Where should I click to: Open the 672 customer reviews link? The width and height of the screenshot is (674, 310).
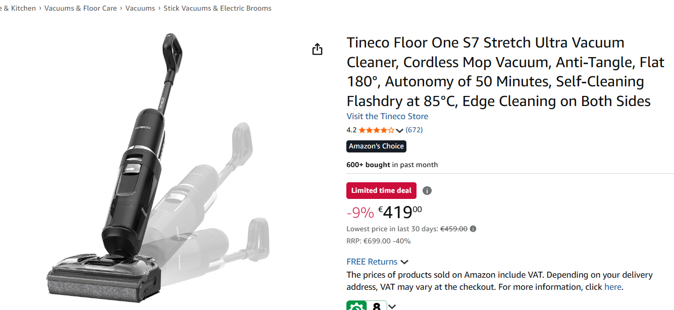[x=414, y=130]
